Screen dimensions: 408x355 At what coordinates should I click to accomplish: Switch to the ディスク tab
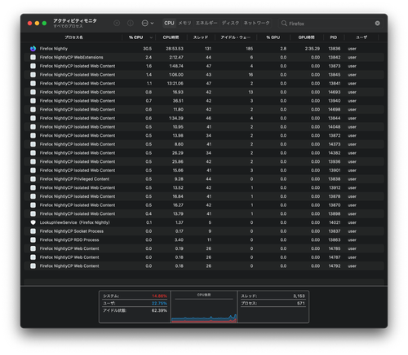pyautogui.click(x=230, y=23)
